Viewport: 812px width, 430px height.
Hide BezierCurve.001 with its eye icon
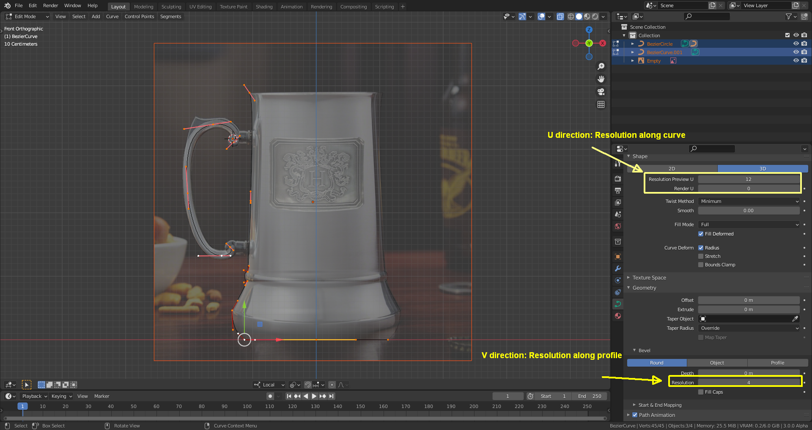[x=796, y=52]
